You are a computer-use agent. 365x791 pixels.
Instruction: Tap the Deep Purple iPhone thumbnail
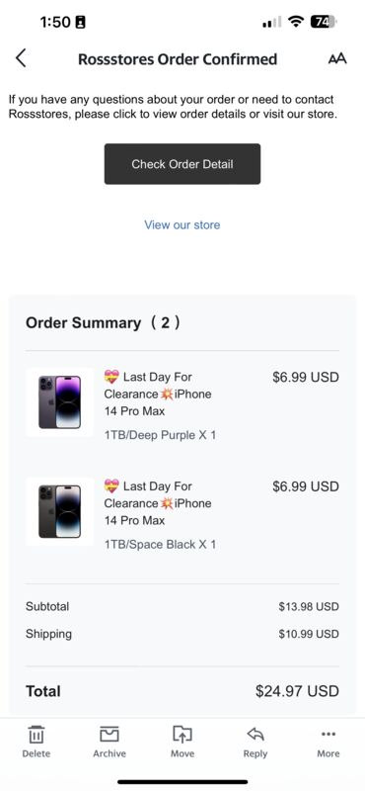[x=59, y=402]
